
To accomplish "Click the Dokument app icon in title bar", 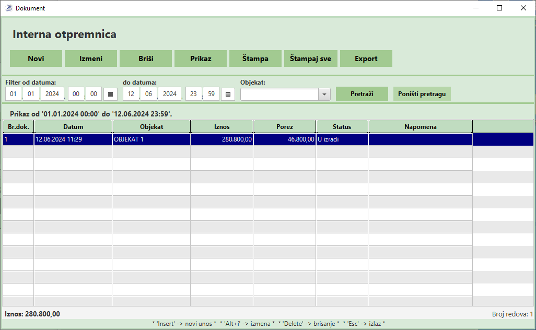I will [8, 8].
